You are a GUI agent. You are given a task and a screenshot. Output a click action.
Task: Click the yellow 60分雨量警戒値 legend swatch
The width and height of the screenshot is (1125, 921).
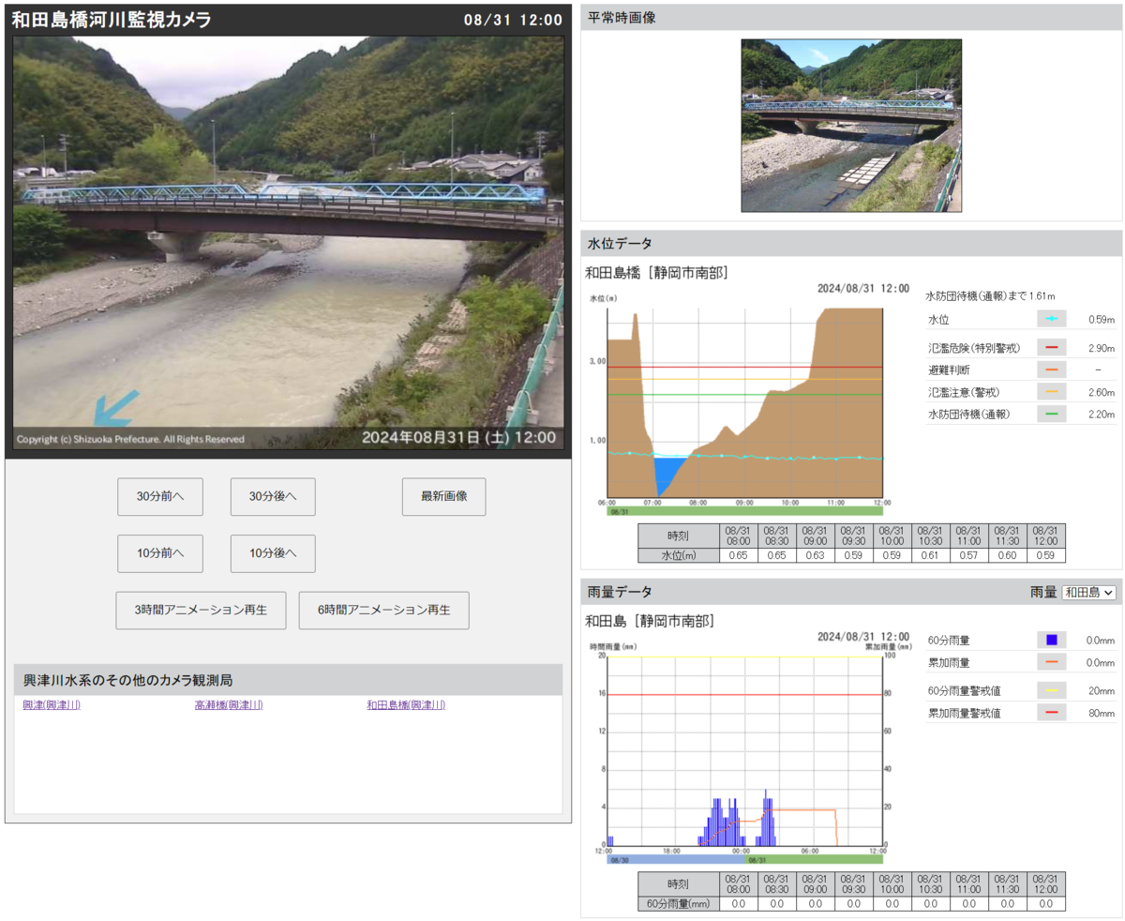tap(1051, 690)
